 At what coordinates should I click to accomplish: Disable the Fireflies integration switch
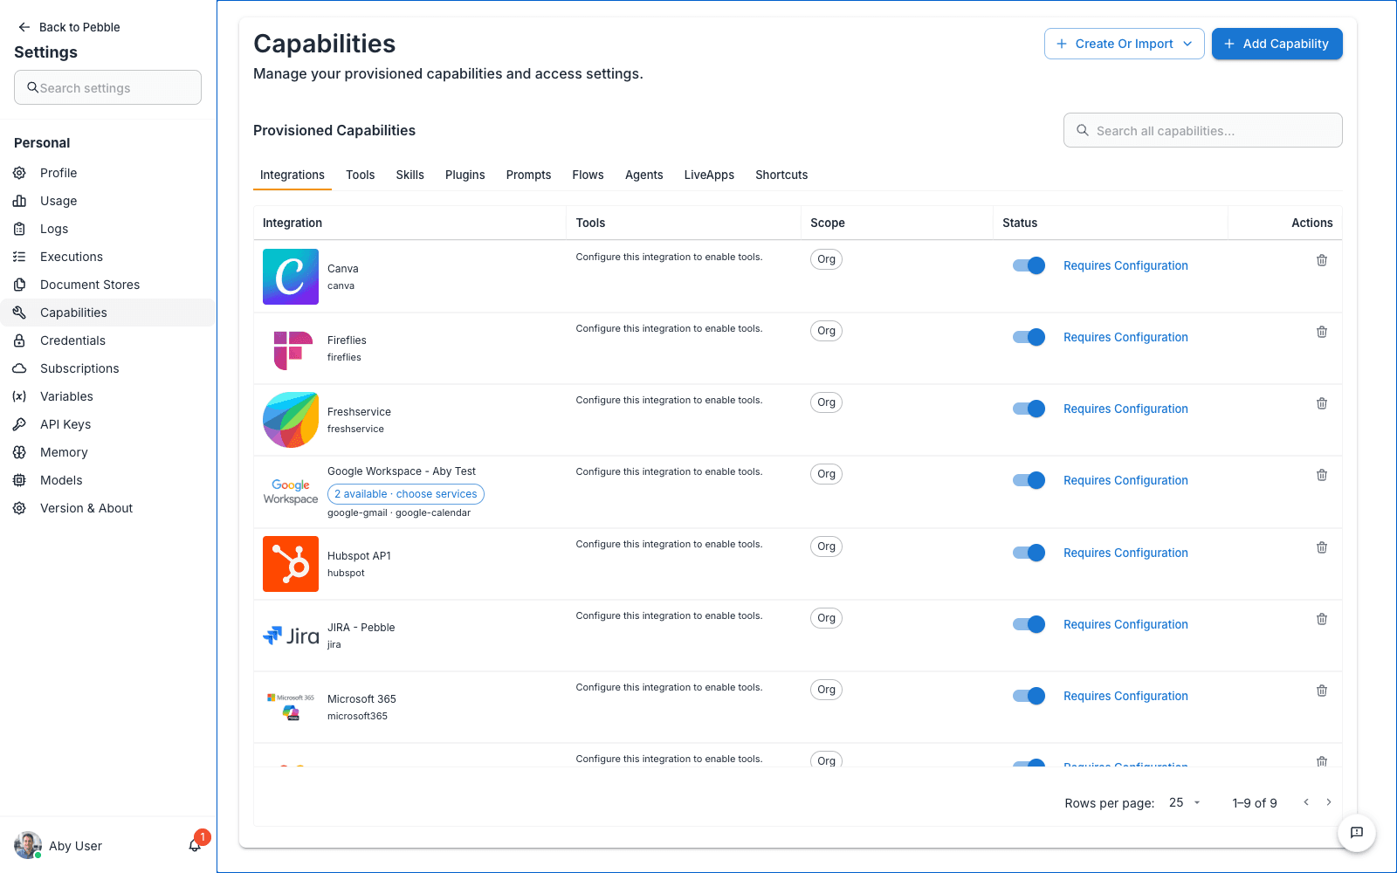point(1029,337)
